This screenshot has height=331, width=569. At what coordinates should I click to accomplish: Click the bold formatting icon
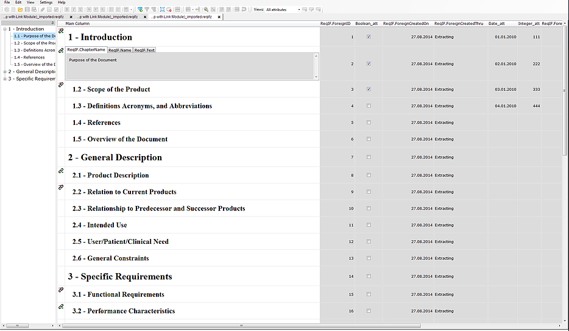tap(65, 10)
